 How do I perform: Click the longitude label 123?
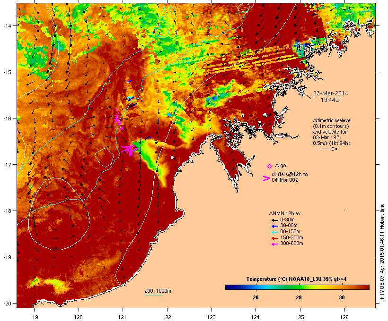pos(212,317)
